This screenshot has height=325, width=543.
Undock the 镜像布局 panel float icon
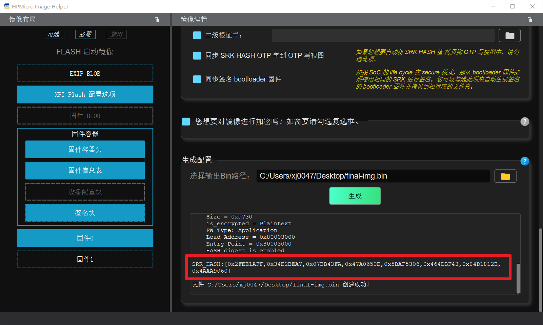tap(157, 20)
